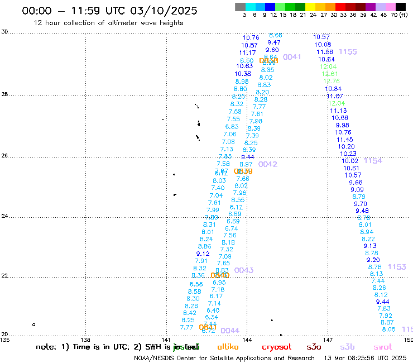Screen dimensions: 413x363
Task: Select the wave height value 11.45
Action: pos(344,140)
